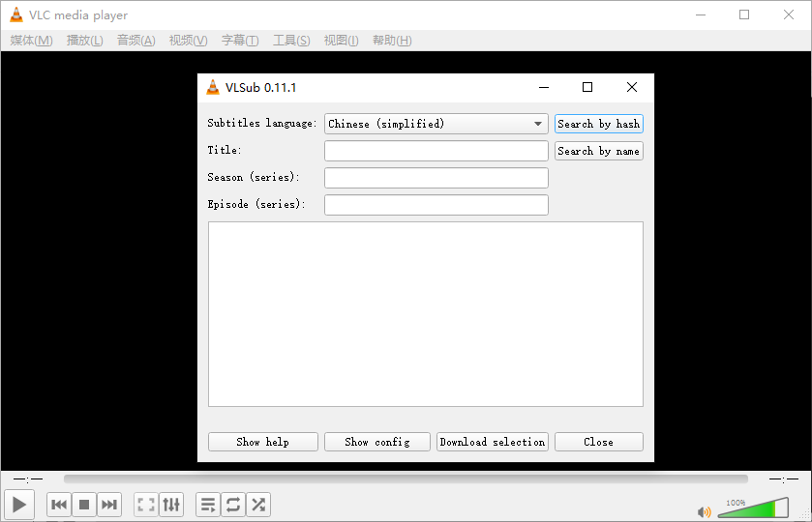Viewport: 812px width, 522px height.
Task: Set volume on the 100% volume slider
Action: [x=753, y=507]
